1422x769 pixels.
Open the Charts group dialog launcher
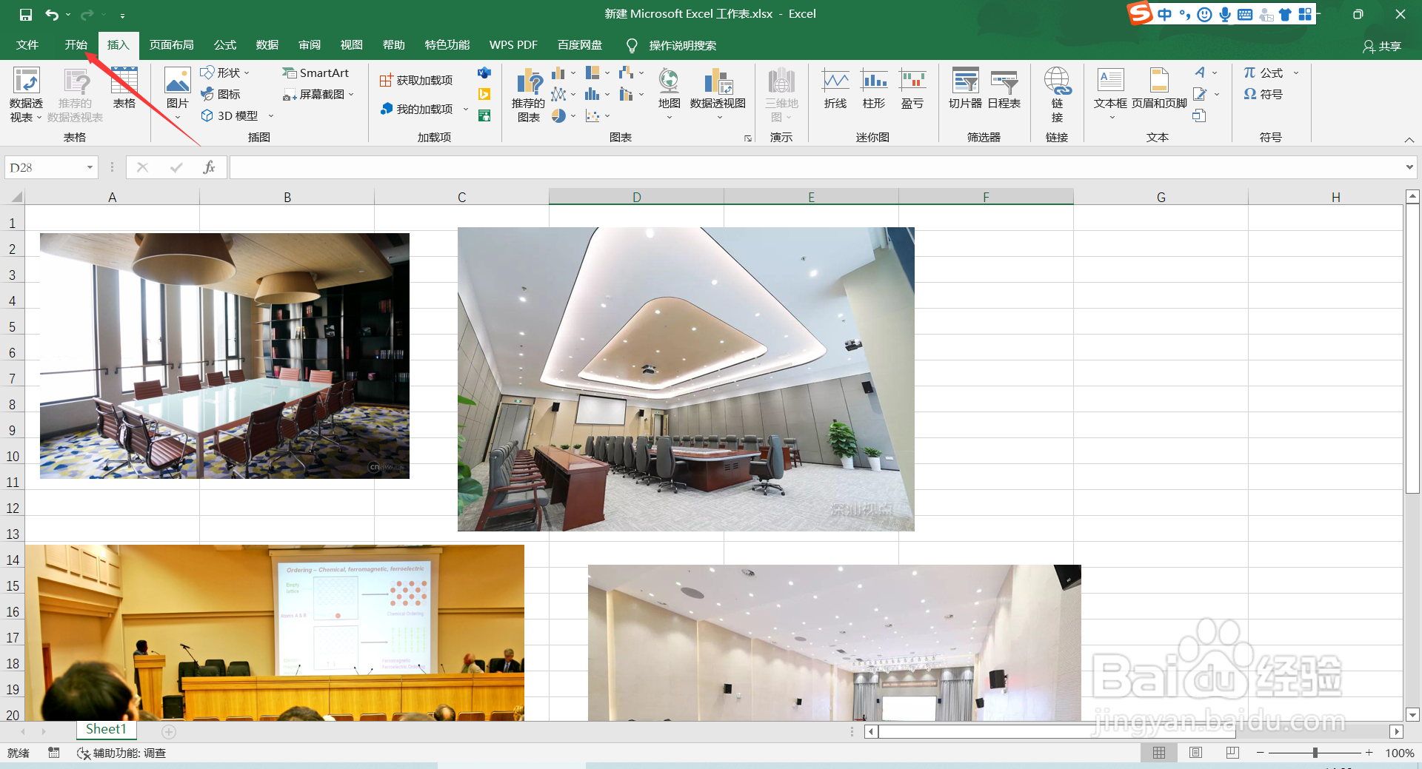coord(748,138)
